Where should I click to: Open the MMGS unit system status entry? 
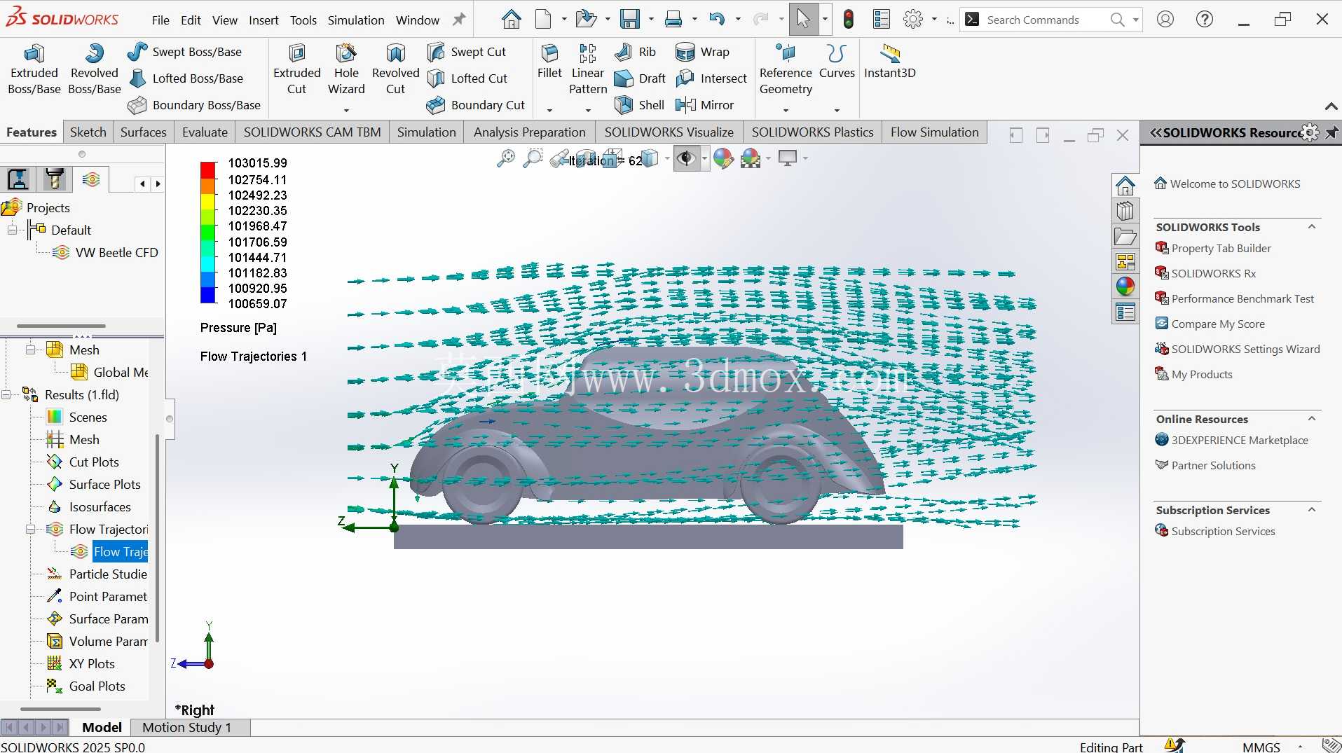[x=1261, y=747]
